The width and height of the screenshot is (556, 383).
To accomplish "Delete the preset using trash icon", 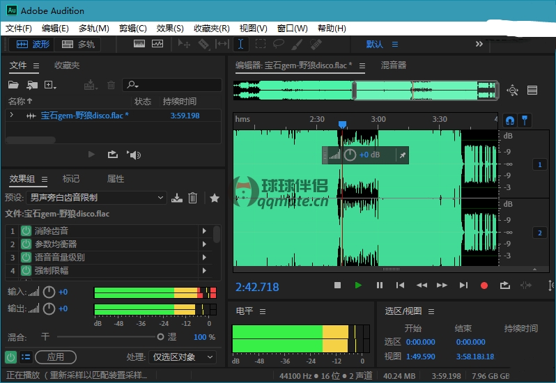I will (193, 198).
